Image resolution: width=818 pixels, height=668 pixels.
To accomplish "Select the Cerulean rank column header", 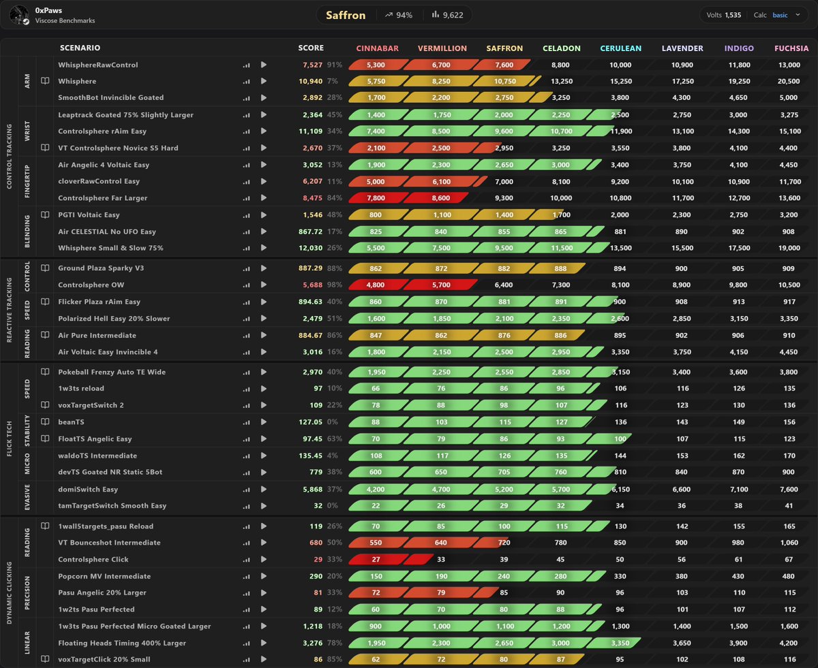I will click(x=620, y=48).
